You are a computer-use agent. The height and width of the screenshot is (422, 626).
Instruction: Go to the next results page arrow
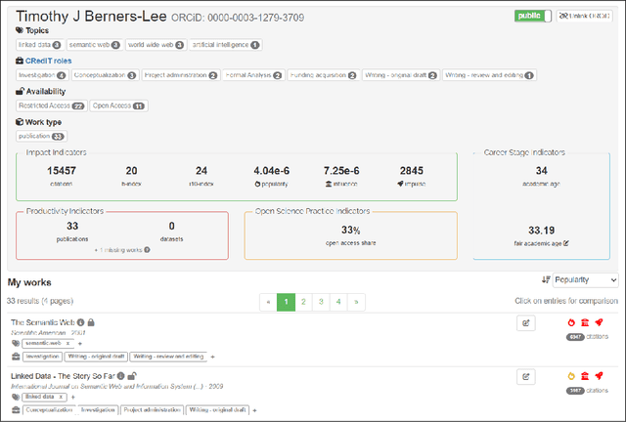click(x=356, y=302)
